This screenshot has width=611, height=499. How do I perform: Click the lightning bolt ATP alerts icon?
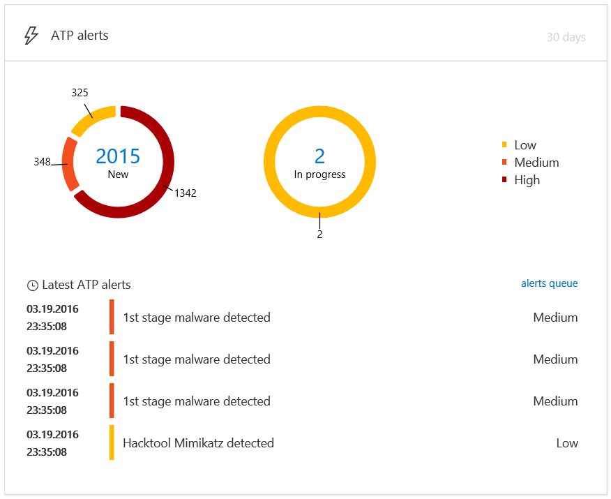click(31, 36)
